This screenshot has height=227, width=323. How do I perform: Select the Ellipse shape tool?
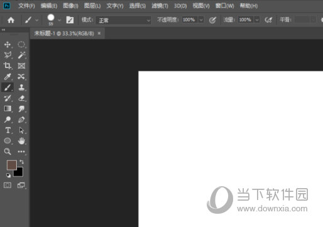(8, 141)
